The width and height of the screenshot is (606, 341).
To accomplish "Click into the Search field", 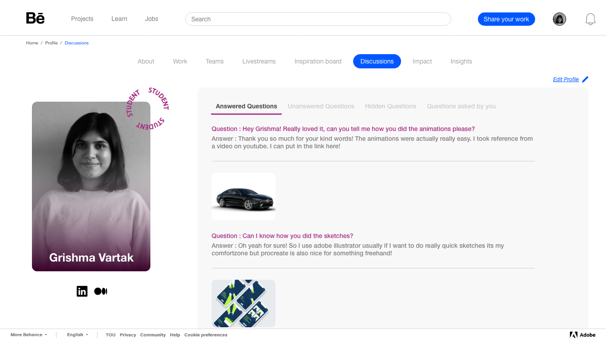I will (318, 19).
